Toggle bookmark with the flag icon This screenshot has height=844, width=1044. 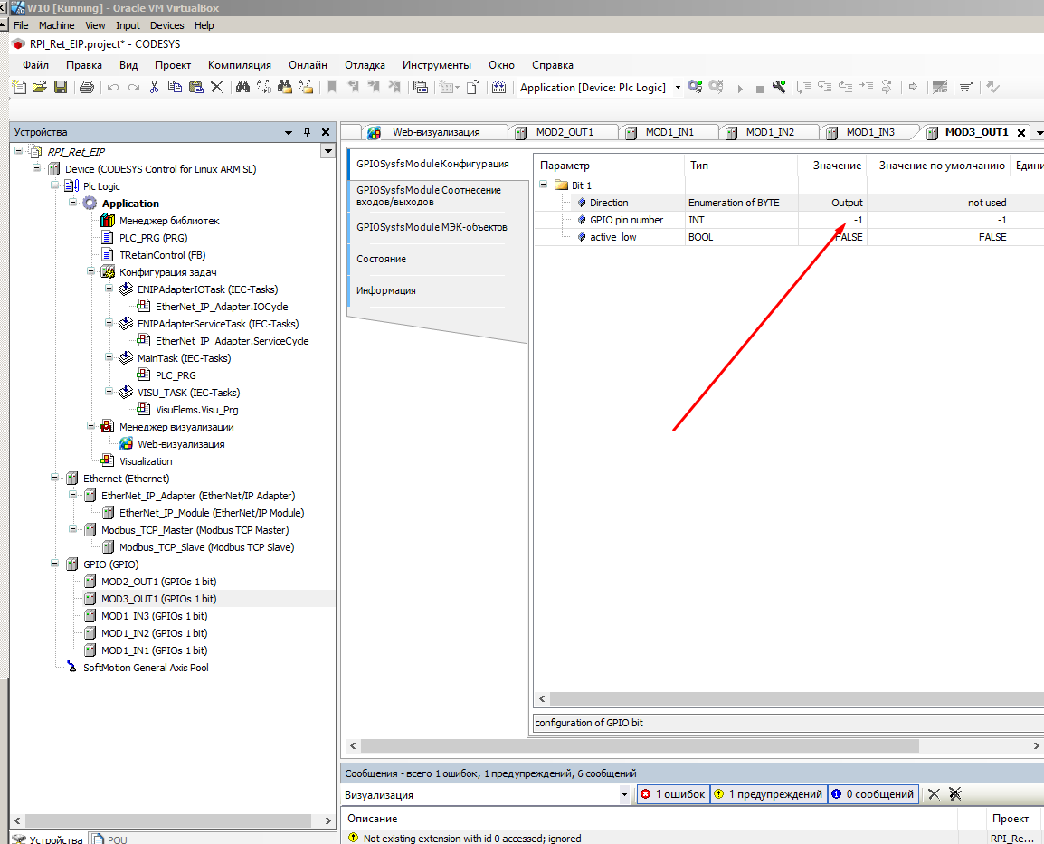click(332, 87)
